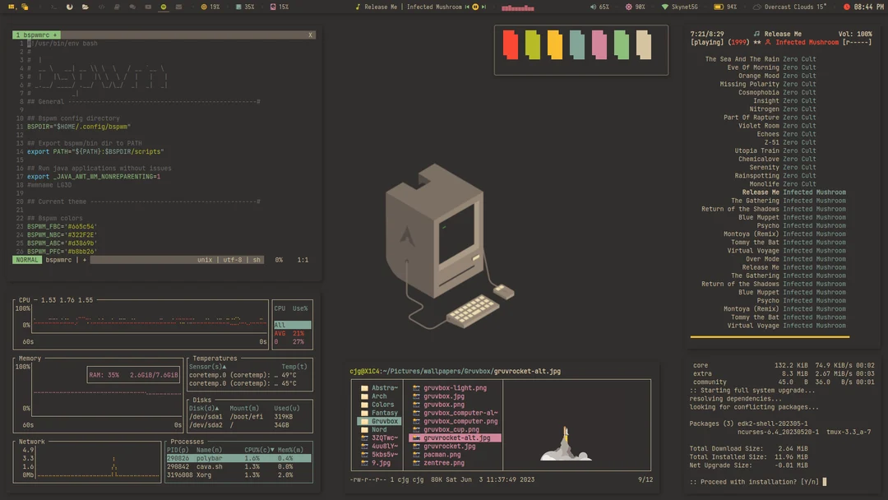The height and width of the screenshot is (500, 888).
Task: Click the clock showing 08:44 PM
Action: click(866, 7)
